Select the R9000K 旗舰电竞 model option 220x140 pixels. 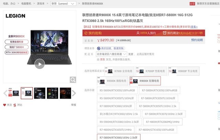112,81
